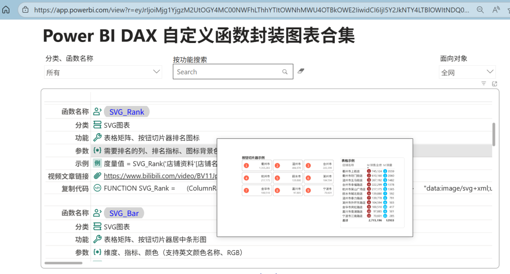
Task: Click the 例 example icon
Action: 97,163
